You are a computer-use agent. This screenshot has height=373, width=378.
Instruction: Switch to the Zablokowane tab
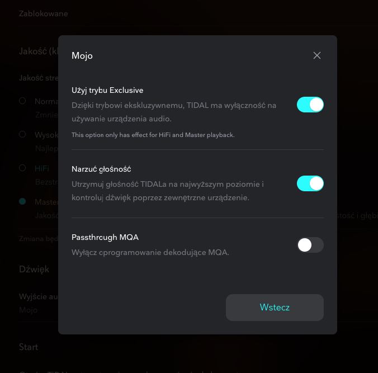(x=44, y=13)
